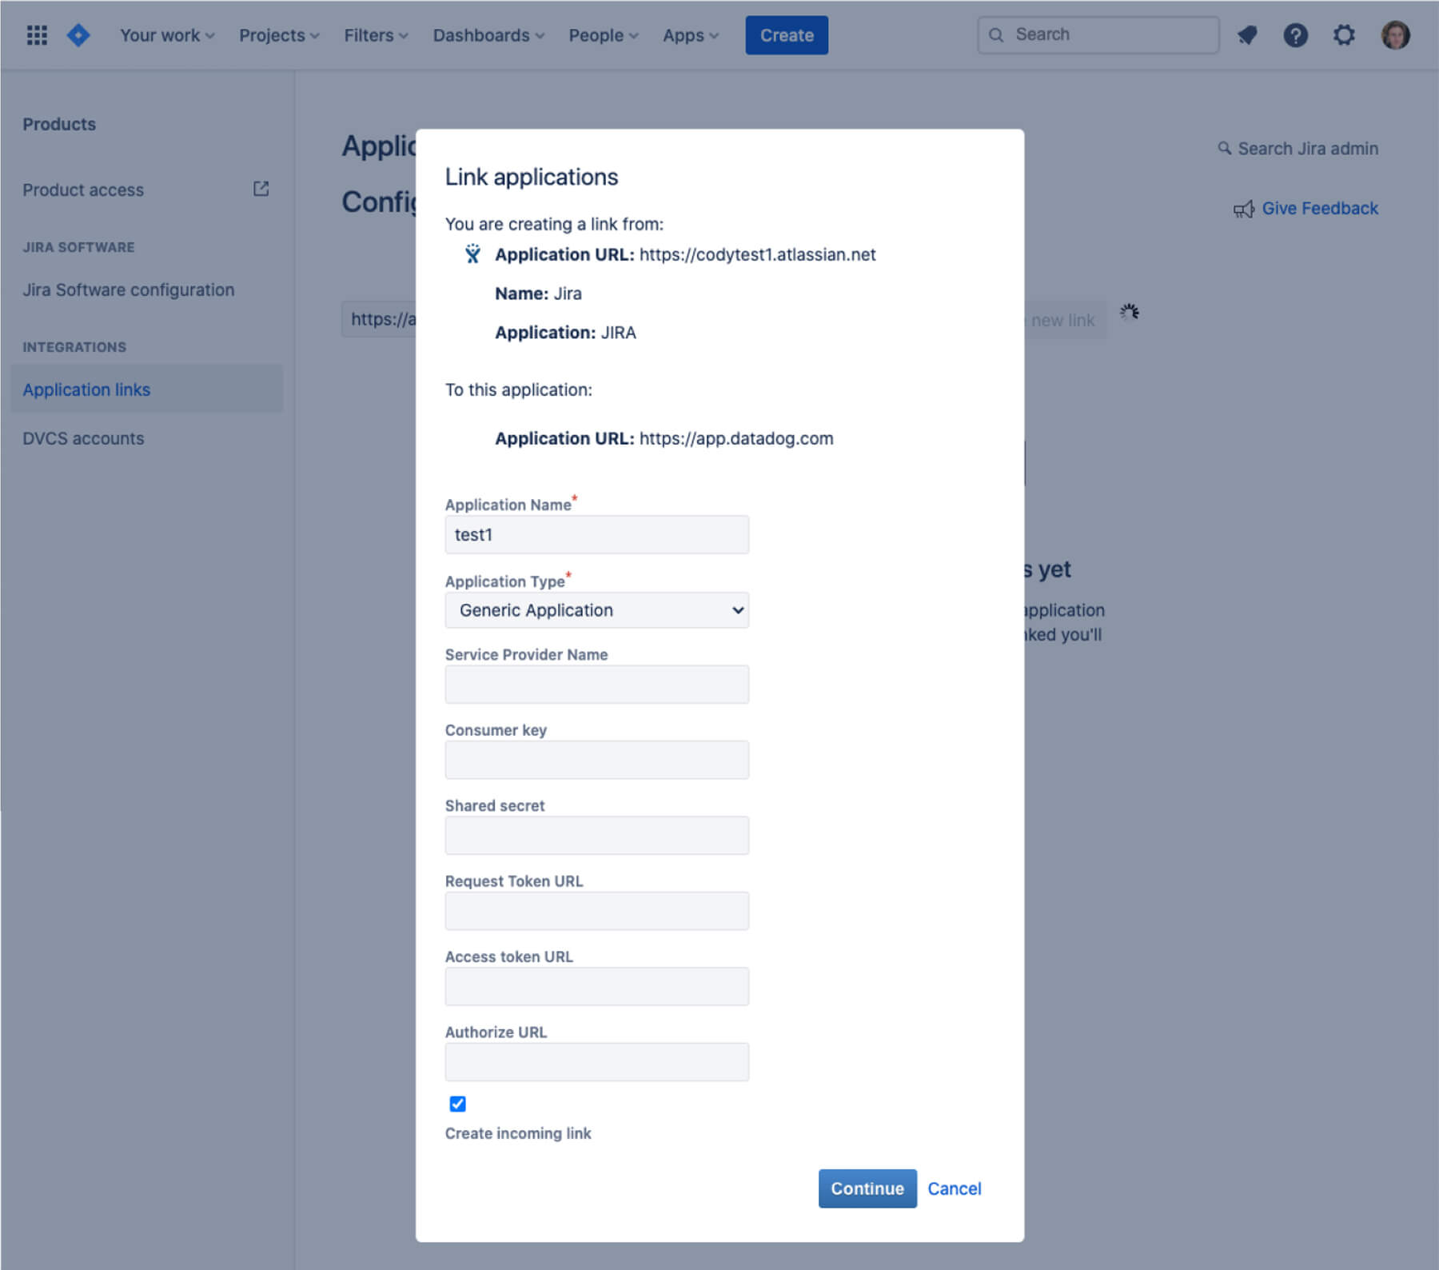Click the Give Feedback megaphone icon
The height and width of the screenshot is (1270, 1439).
point(1244,209)
